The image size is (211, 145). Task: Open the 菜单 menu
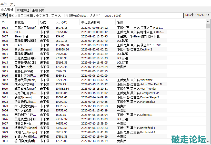click(x=4, y=4)
